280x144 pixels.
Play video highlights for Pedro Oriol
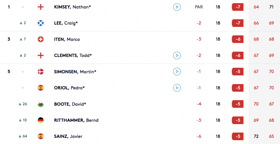pos(177,88)
